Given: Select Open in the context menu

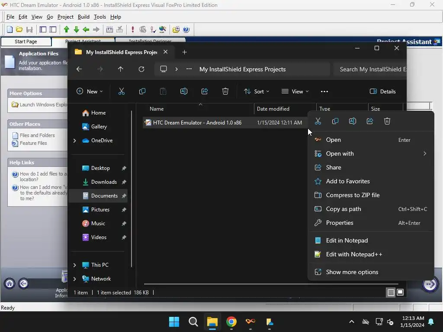Looking at the screenshot, I should 371,140.
